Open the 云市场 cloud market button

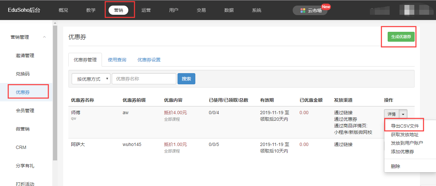310,10
